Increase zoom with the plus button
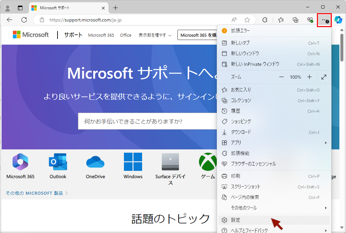Image resolution: width=346 pixels, height=233 pixels. tap(309, 77)
